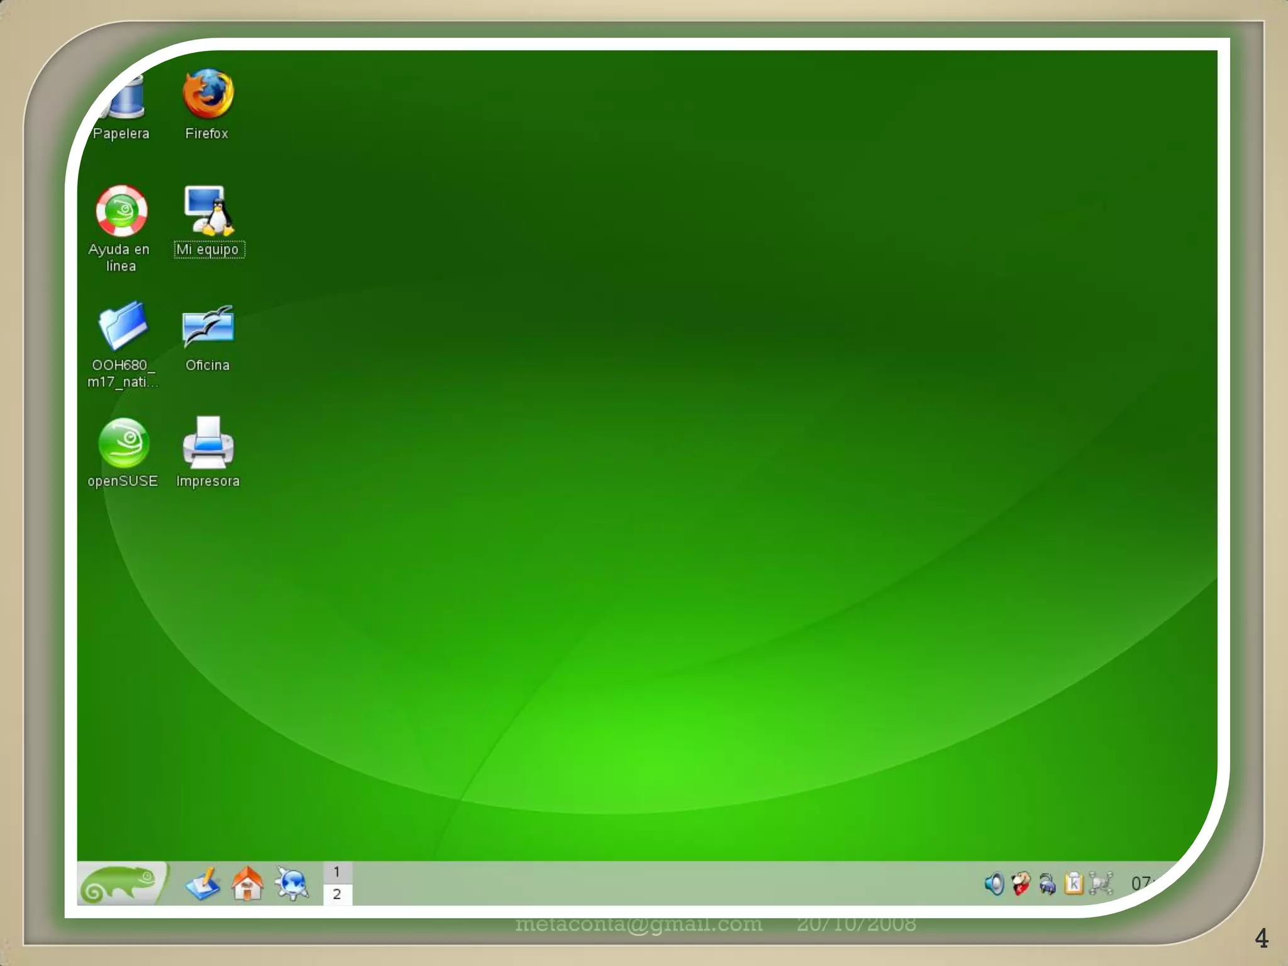This screenshot has width=1288, height=966.
Task: Open the openSUSE desktop icon
Action: (123, 443)
